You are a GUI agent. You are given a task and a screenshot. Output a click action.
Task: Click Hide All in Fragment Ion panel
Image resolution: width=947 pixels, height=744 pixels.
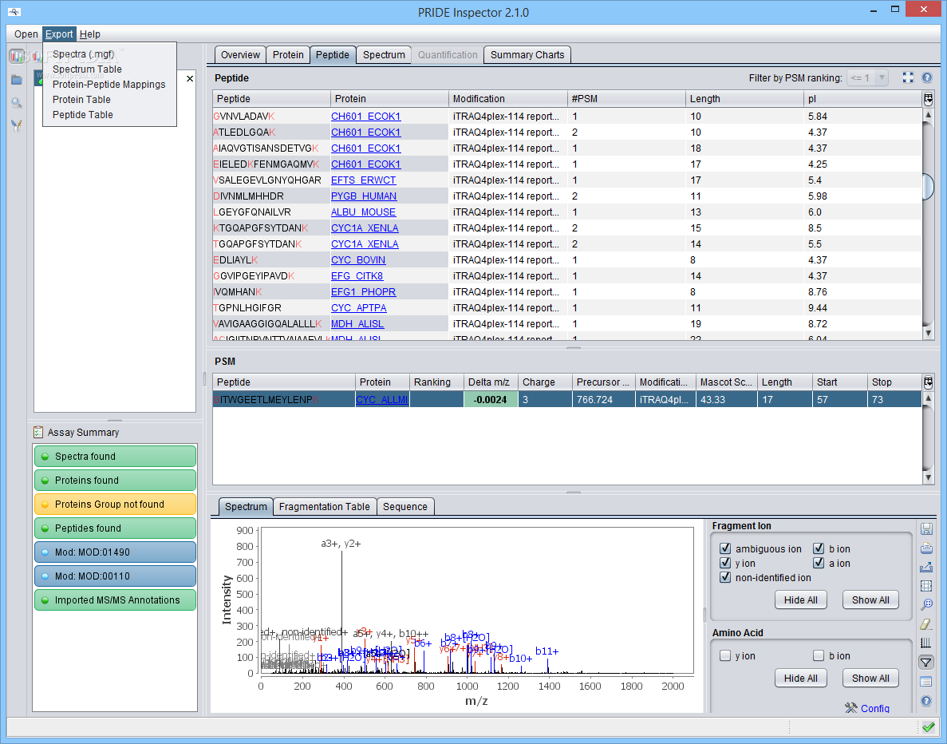(x=801, y=600)
